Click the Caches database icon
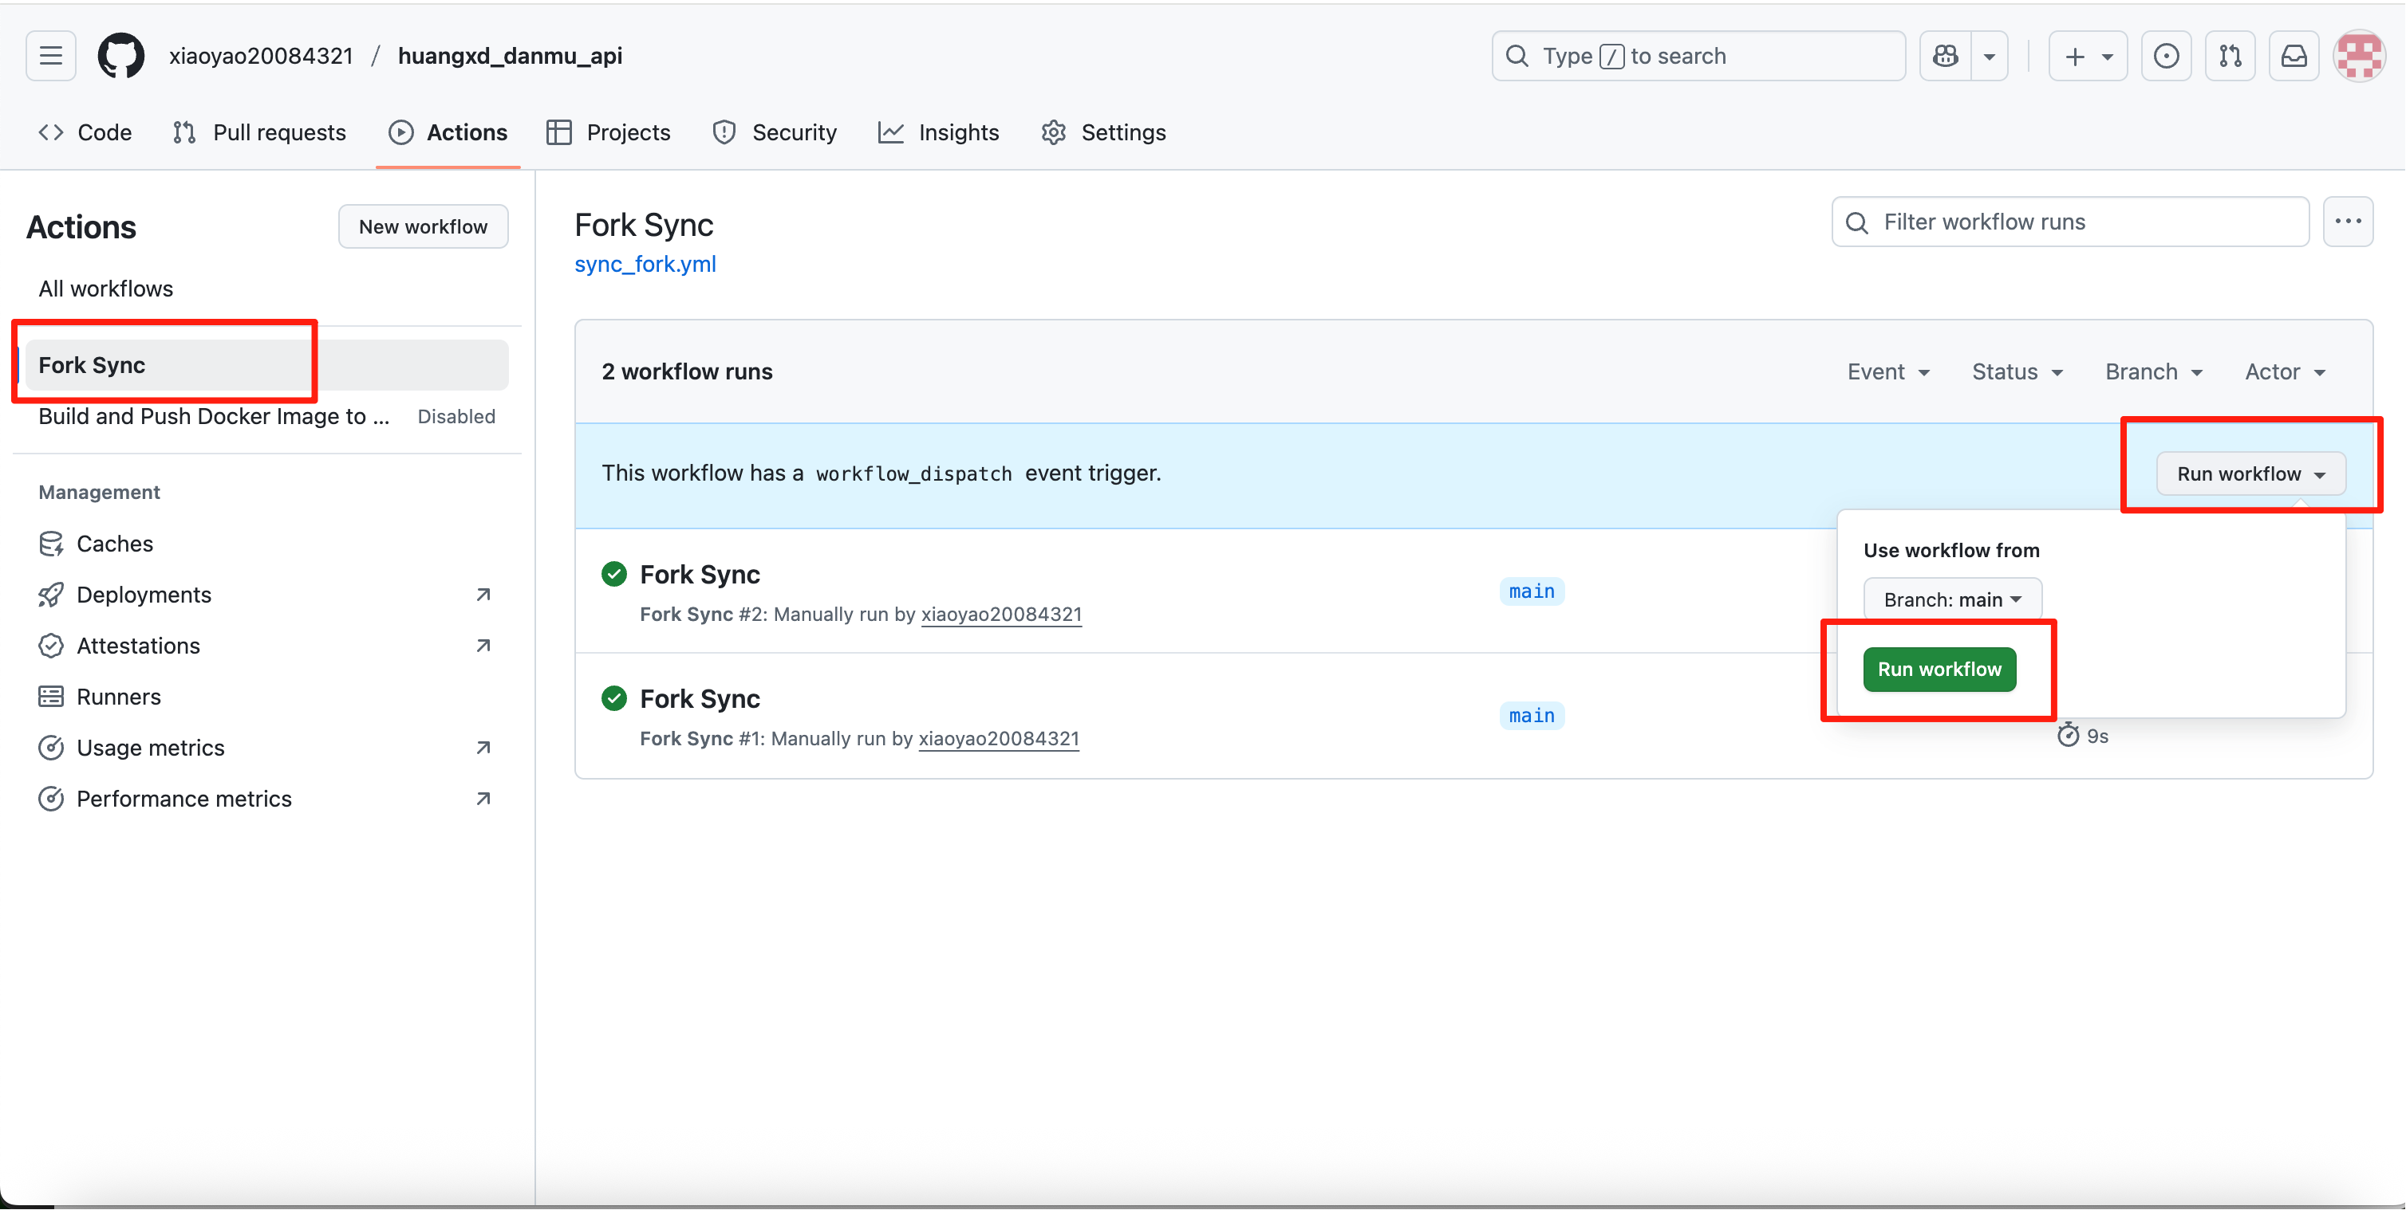This screenshot has height=1210, width=2406. (x=51, y=543)
